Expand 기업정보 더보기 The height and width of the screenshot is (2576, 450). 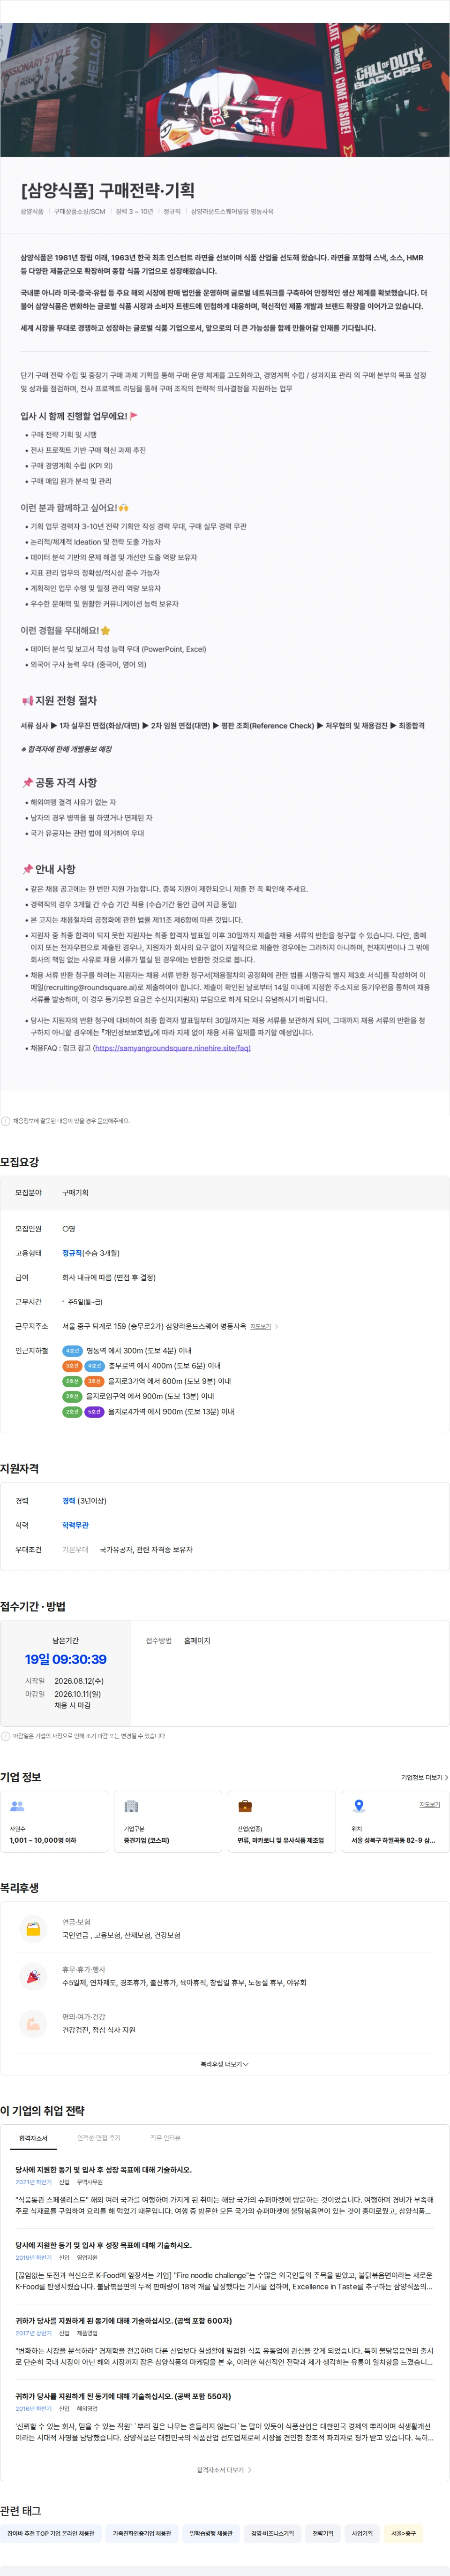424,1777
